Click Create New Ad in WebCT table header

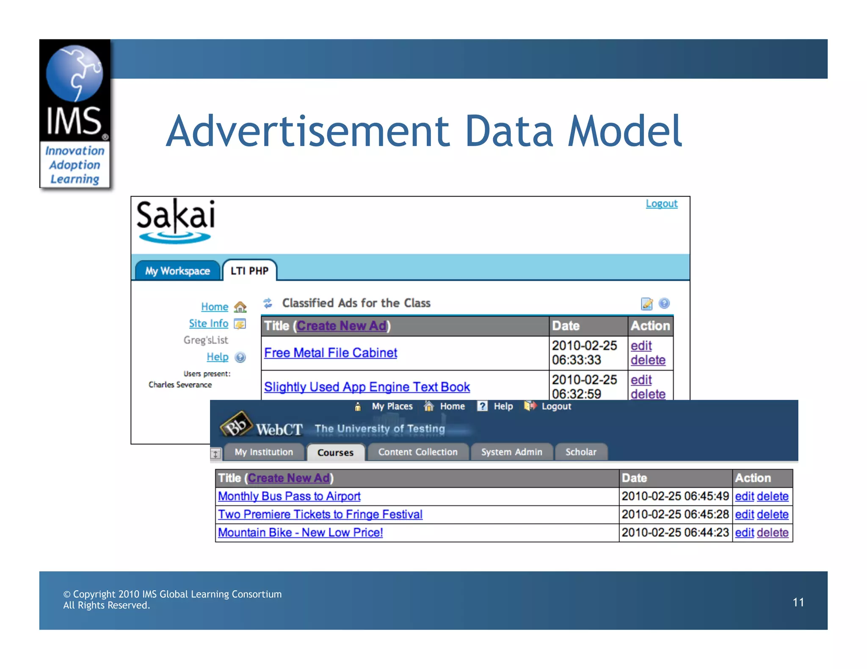click(x=289, y=478)
